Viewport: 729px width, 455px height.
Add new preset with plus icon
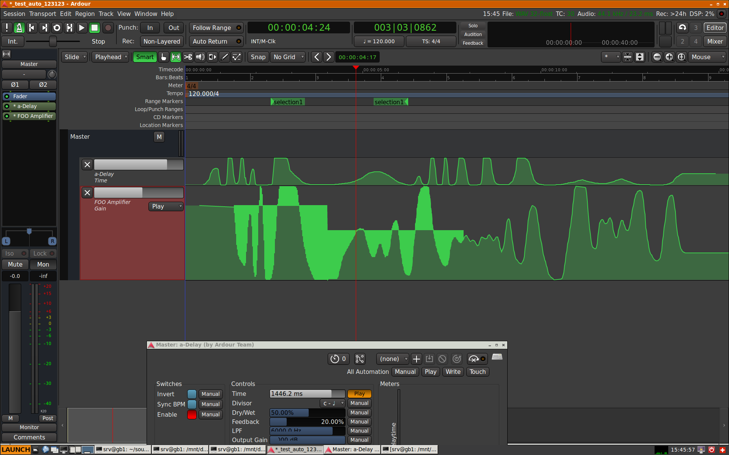(417, 359)
